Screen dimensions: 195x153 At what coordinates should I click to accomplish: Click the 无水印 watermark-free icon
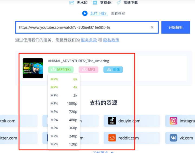point(71,3)
